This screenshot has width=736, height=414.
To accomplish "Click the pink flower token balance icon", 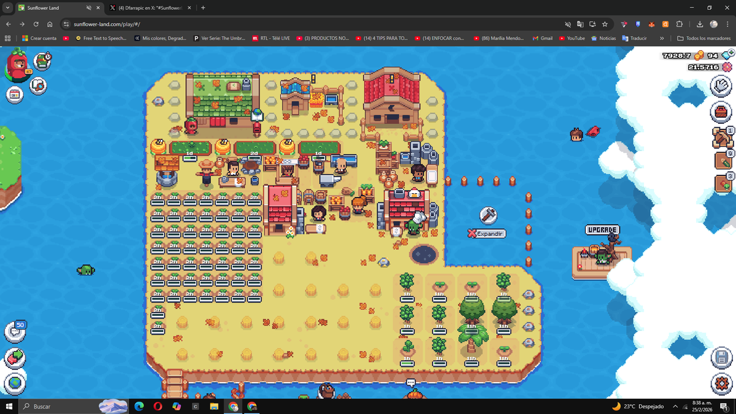I will [x=727, y=67].
